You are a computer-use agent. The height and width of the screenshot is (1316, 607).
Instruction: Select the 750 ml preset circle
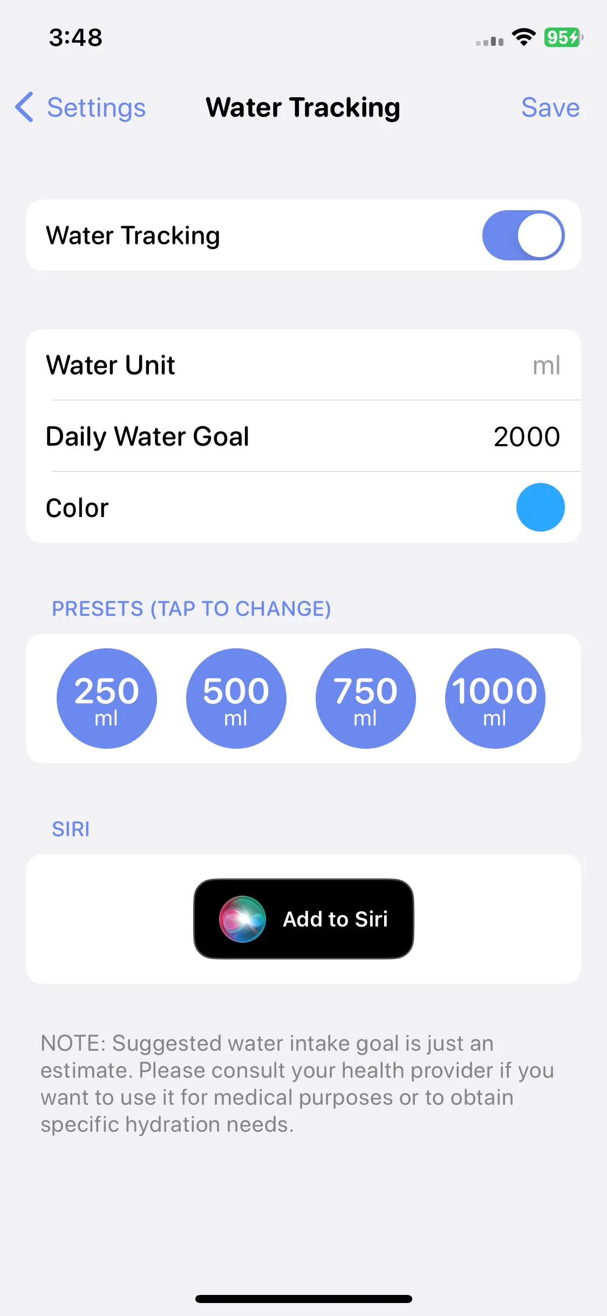click(x=366, y=699)
